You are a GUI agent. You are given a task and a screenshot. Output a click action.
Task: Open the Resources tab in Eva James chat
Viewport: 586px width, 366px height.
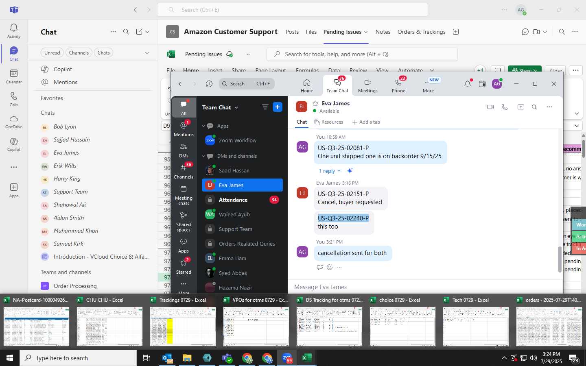point(329,122)
